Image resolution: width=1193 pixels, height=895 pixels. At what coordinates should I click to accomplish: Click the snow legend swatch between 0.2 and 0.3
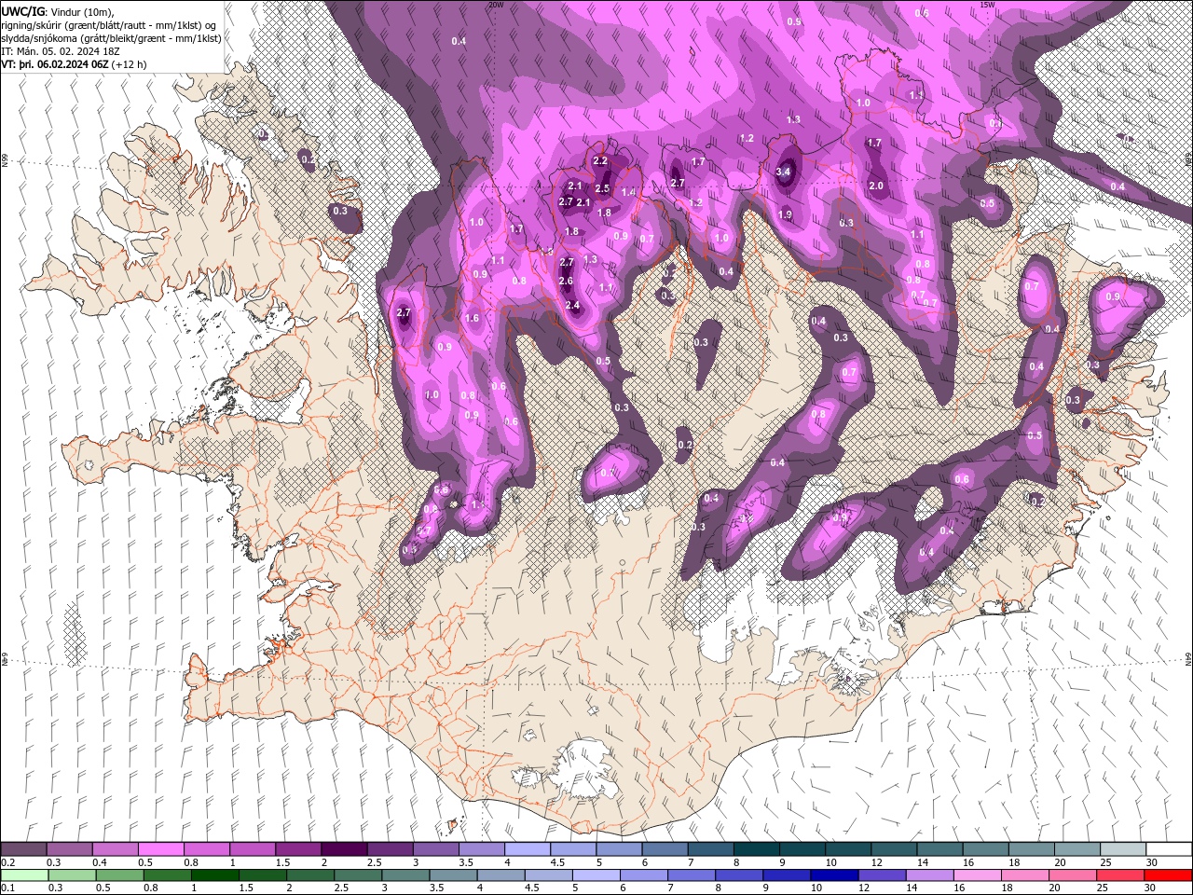pos(23,849)
